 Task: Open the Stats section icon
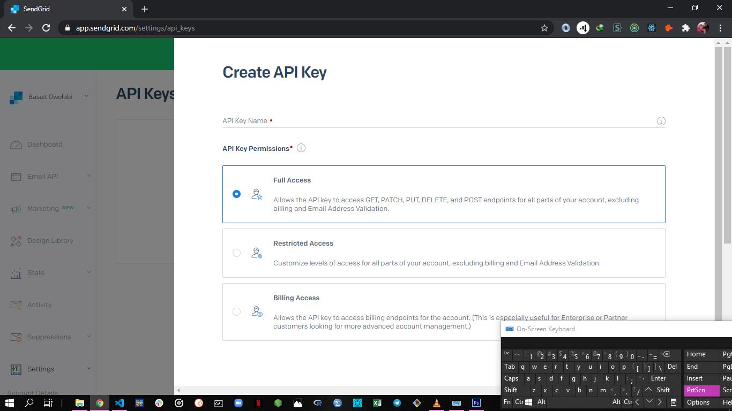click(16, 272)
